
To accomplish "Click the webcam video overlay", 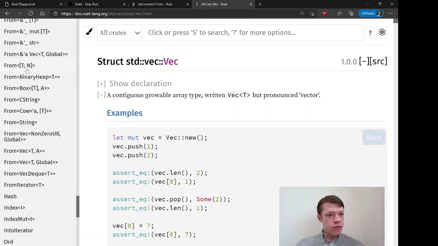I will coord(332,216).
